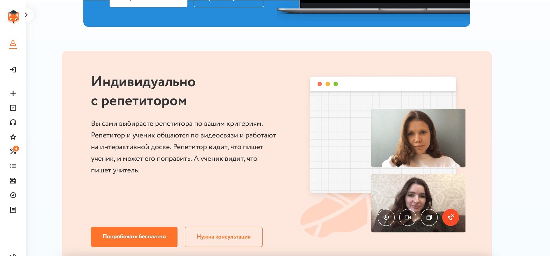Open the star favorites icon
550x256 pixels.
13,137
